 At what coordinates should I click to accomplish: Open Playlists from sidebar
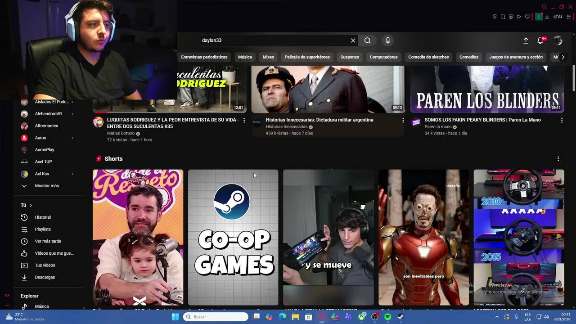click(43, 229)
